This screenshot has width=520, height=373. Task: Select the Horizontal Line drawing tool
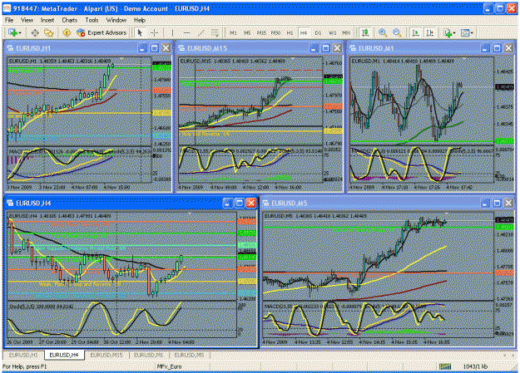tap(186, 32)
